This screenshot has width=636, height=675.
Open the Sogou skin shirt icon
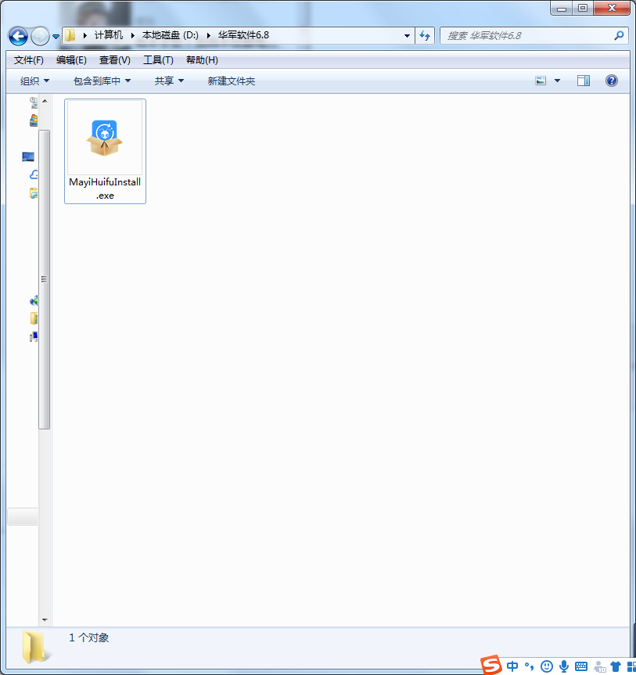[x=616, y=666]
